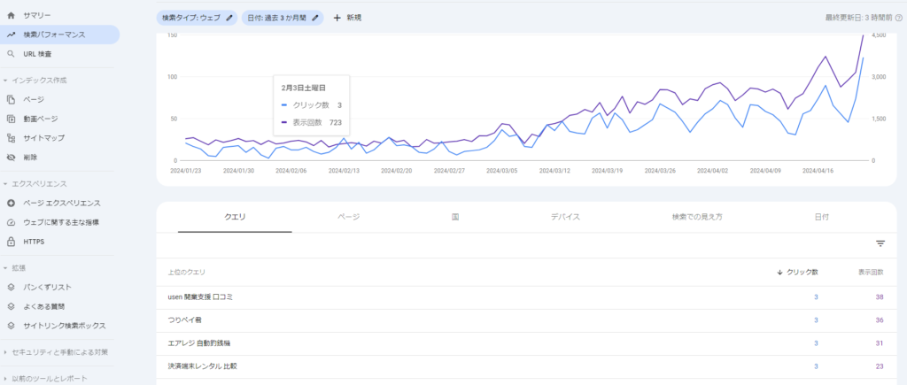This screenshot has height=385, width=907.
Task: Click the 検索タイプ: ウェブ filter chip
Action: (198, 18)
